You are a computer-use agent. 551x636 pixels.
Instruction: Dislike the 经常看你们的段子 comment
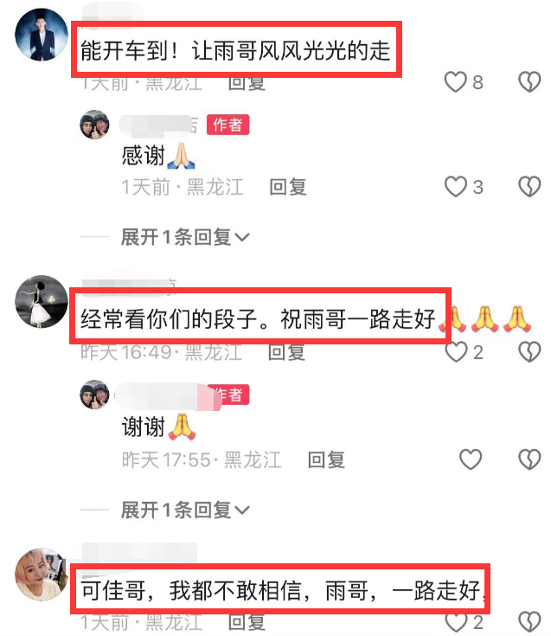pyautogui.click(x=529, y=351)
